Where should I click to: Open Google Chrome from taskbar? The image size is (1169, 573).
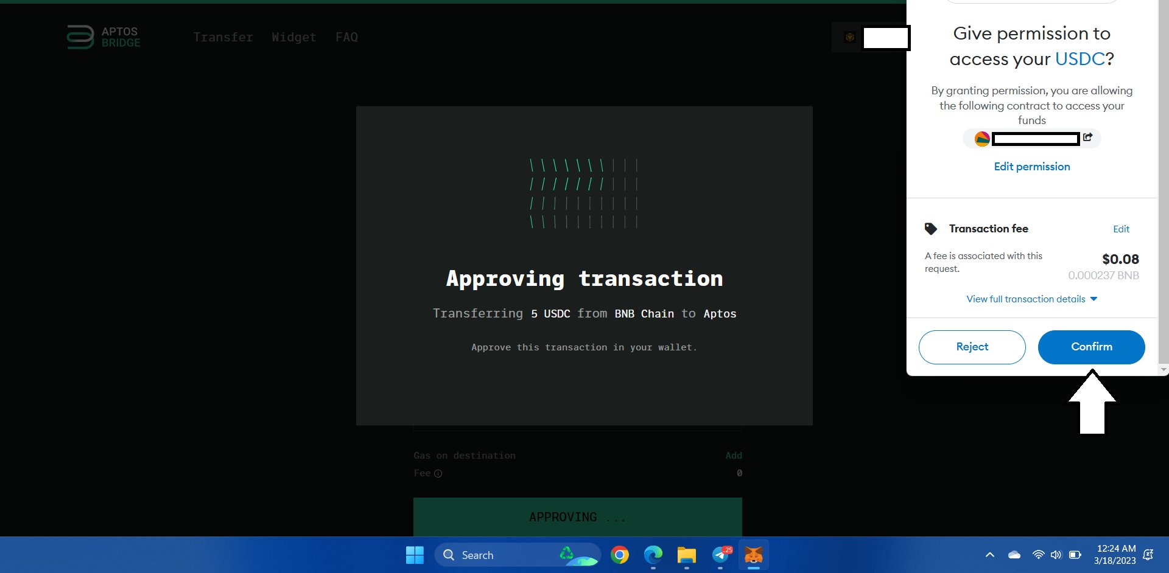coord(620,555)
